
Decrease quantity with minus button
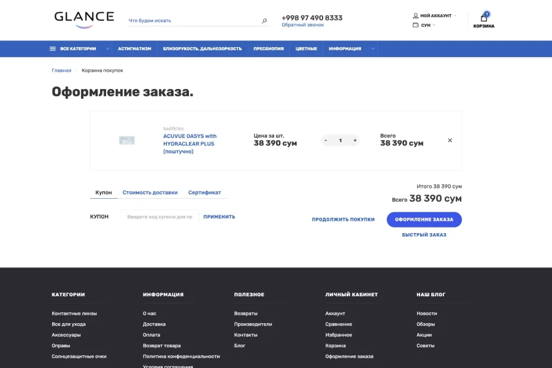(326, 140)
